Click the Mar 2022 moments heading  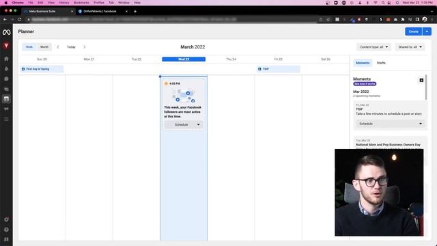pos(361,92)
